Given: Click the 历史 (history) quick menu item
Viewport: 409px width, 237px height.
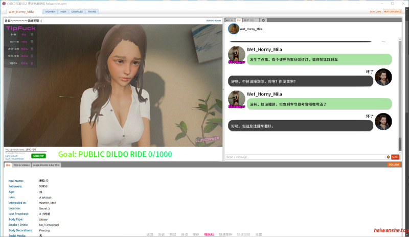Looking at the screenshot, I should pos(162,234).
